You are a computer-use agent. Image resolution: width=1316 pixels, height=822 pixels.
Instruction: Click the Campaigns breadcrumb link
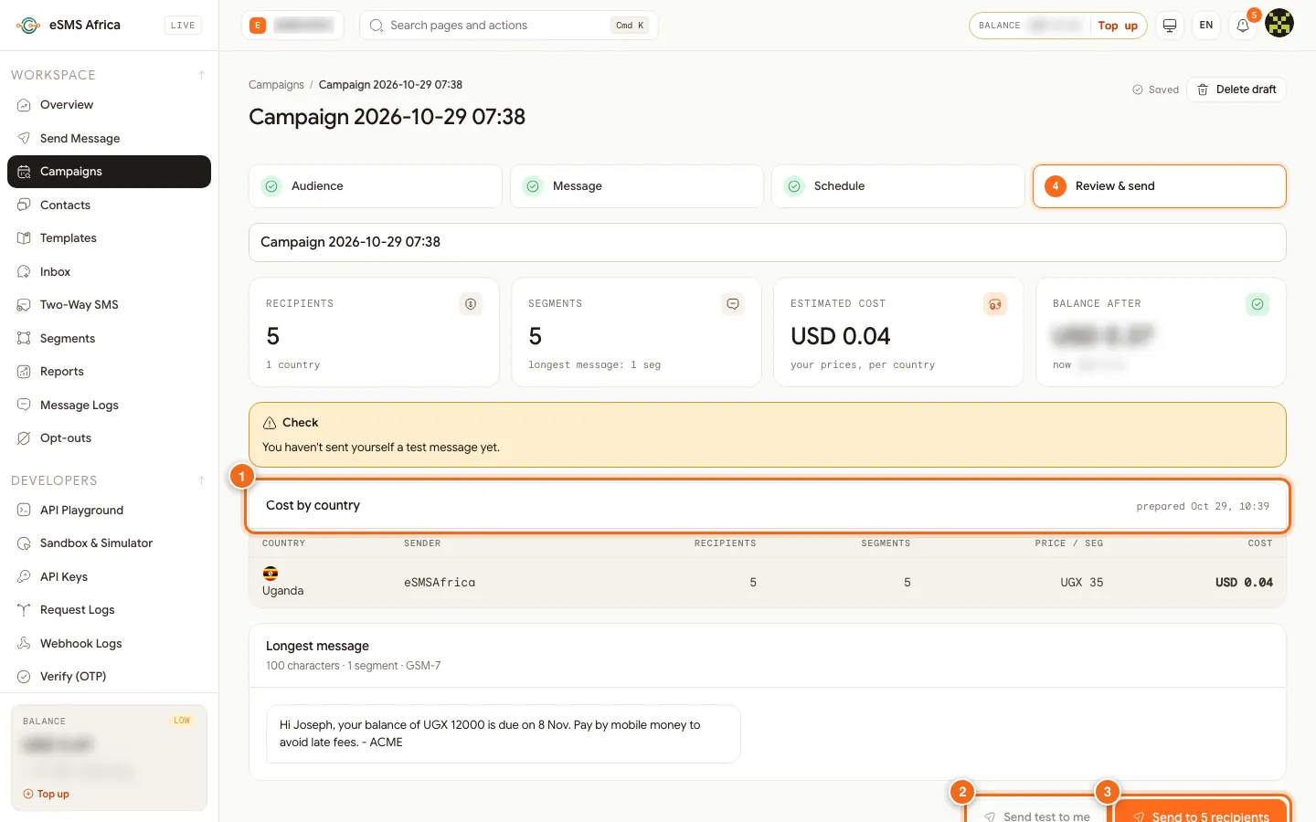tap(276, 85)
